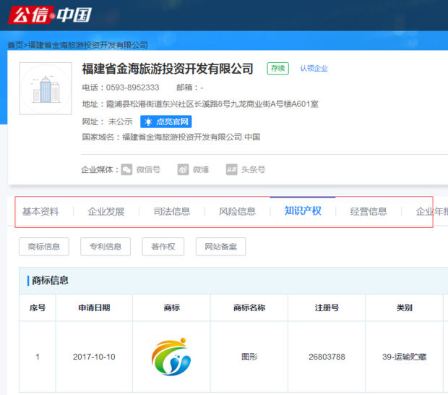This screenshot has width=448, height=395.
Task: Click breadcrumb 福建省金海旅游投资开发有限公司
Action: pyautogui.click(x=87, y=45)
